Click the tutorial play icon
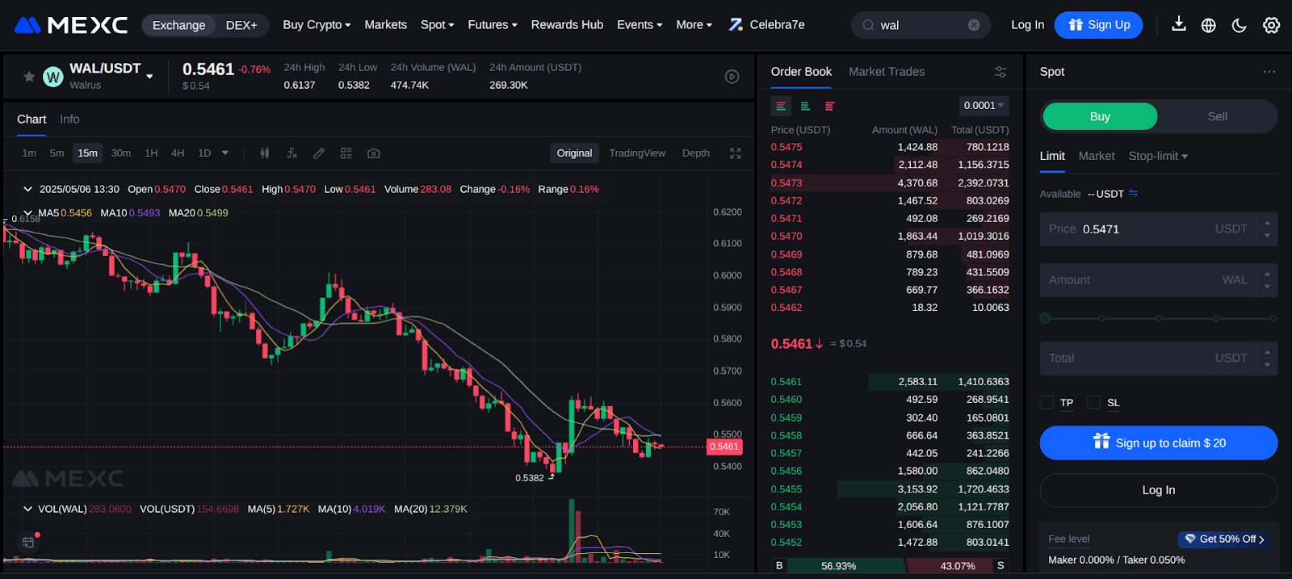Image resolution: width=1292 pixels, height=579 pixels. (x=732, y=77)
